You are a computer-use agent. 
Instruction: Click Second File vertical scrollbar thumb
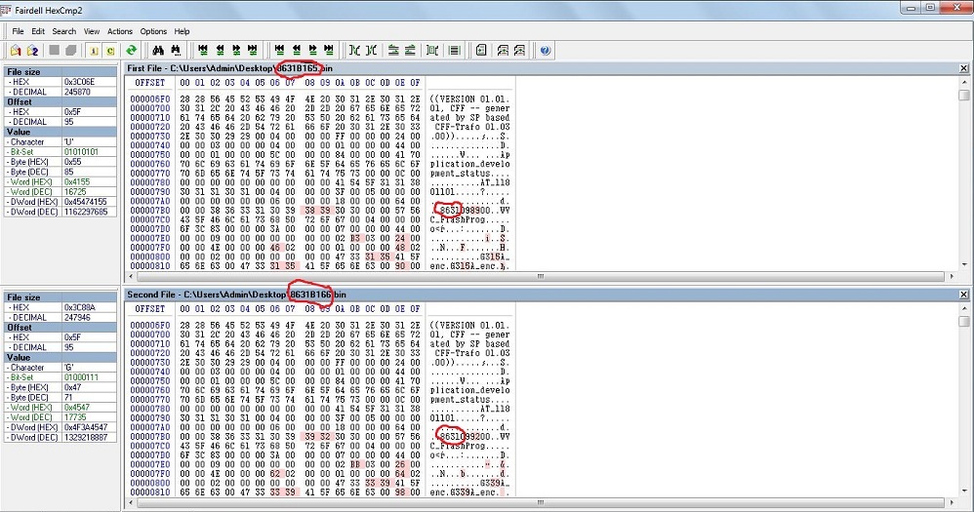tap(964, 322)
